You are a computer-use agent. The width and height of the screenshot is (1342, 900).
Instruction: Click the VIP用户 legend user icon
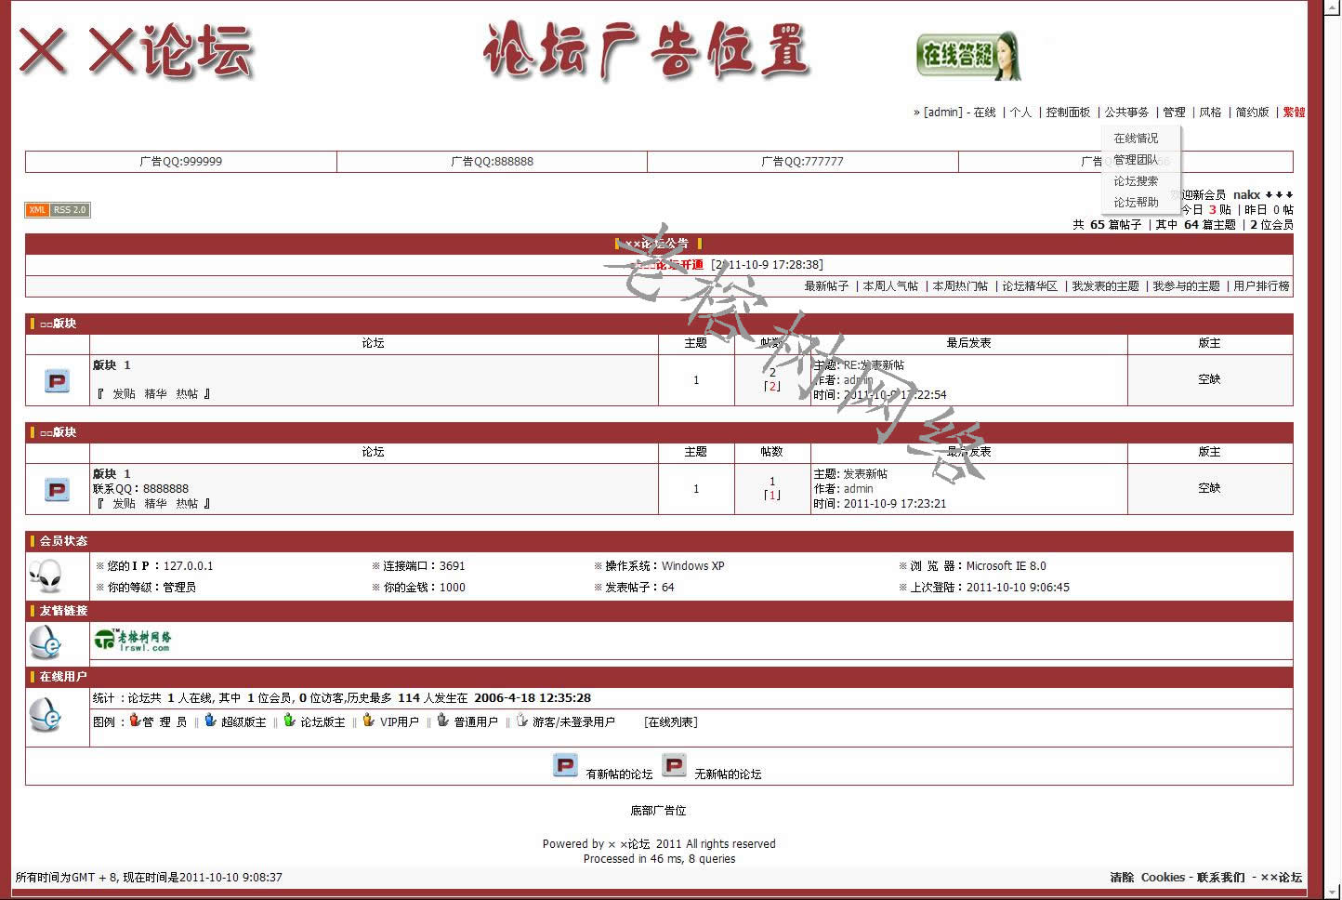pos(369,721)
